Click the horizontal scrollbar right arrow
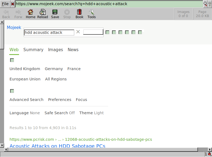 pos(210,149)
